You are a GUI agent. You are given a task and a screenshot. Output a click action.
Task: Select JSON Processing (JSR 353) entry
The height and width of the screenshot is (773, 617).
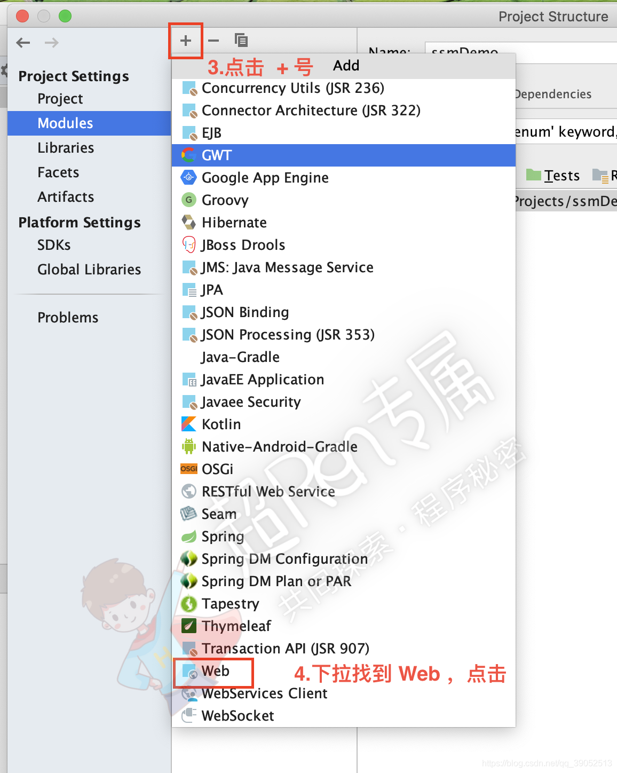[x=344, y=335]
